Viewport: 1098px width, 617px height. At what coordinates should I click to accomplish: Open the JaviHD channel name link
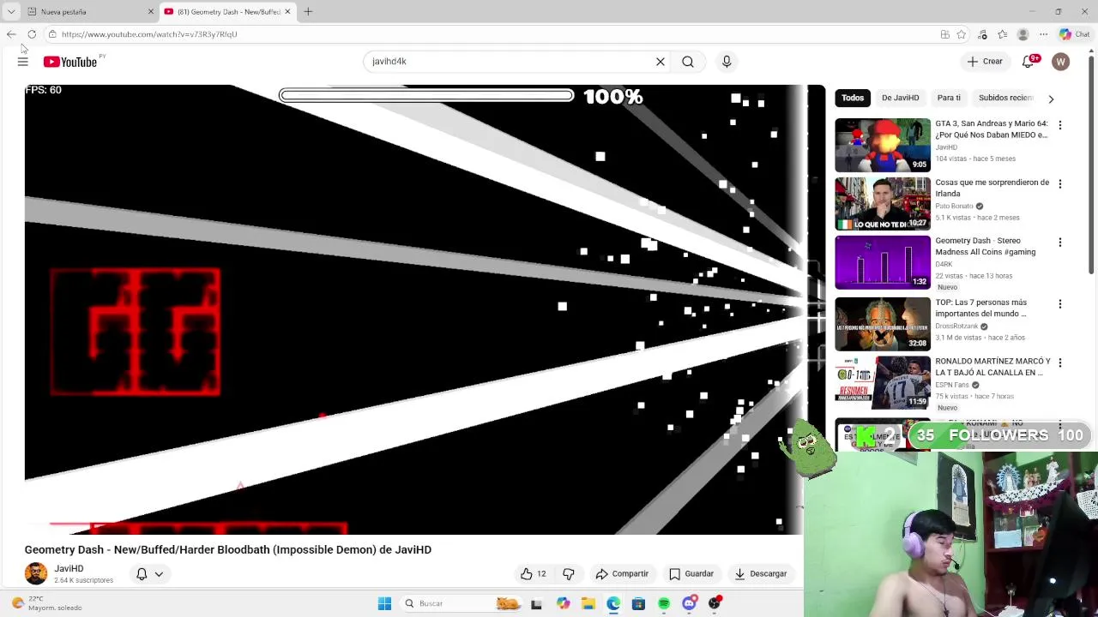(x=69, y=569)
